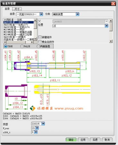Click the 确定 confirm button
The width and height of the screenshot is (118, 145).
tap(71, 140)
